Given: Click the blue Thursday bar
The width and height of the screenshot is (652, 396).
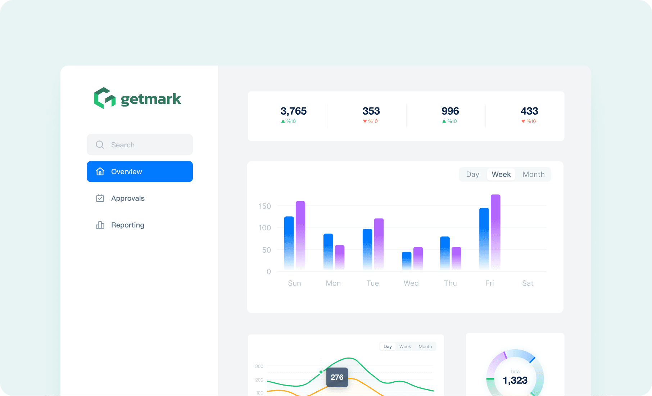Looking at the screenshot, I should 445,253.
